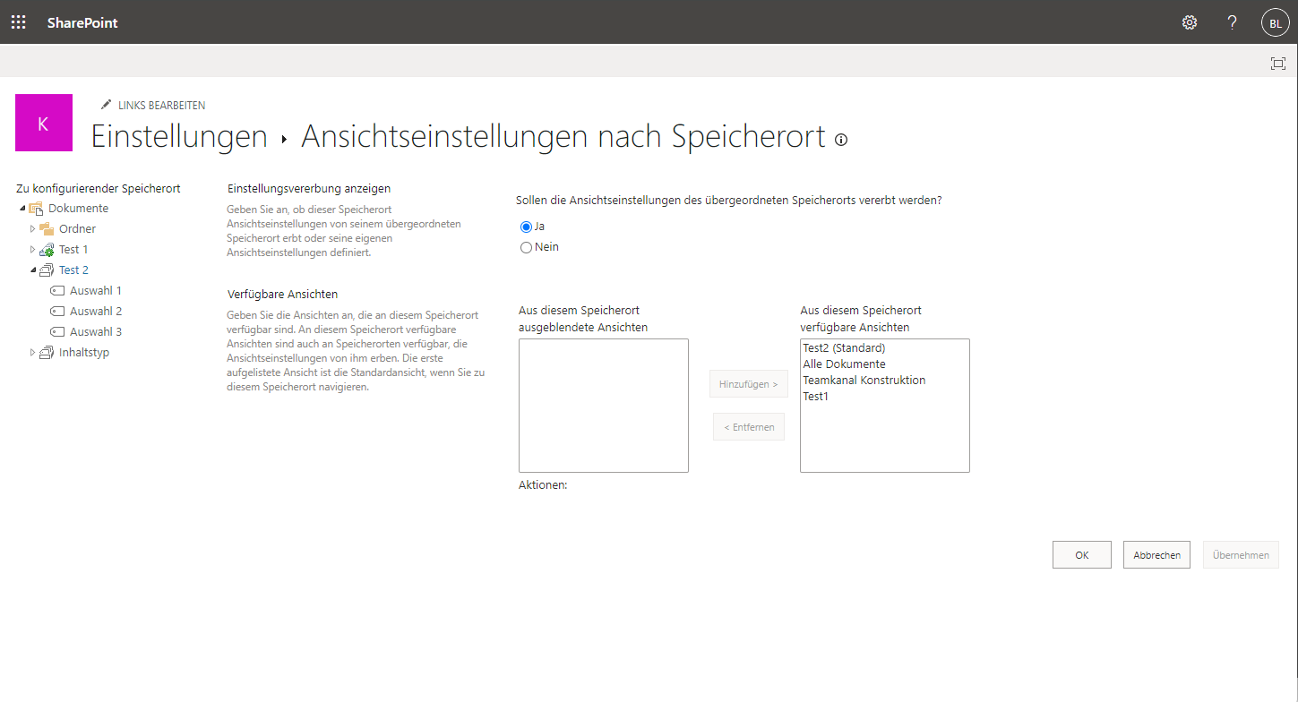This screenshot has width=1298, height=702.
Task: Select Teamkanal Konstruktion in the available views list
Action: click(864, 380)
